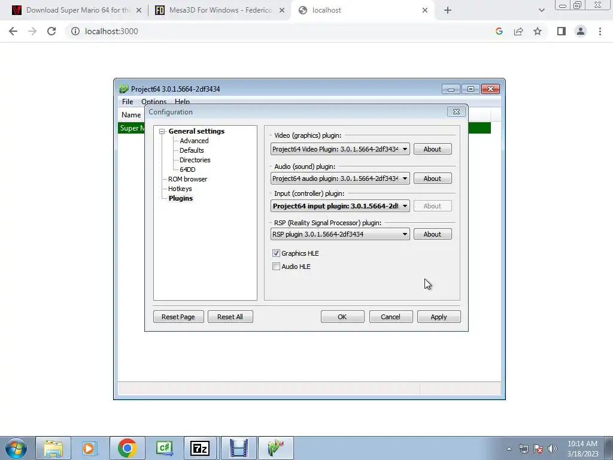Click About for the video plugin

coord(432,149)
